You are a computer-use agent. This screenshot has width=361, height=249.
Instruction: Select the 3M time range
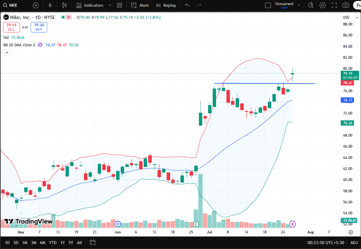coord(33,243)
